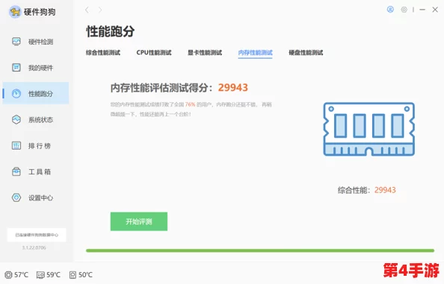444x284 pixels.
Task: Select 性能跑分 in the sidebar
Action: pos(36,93)
